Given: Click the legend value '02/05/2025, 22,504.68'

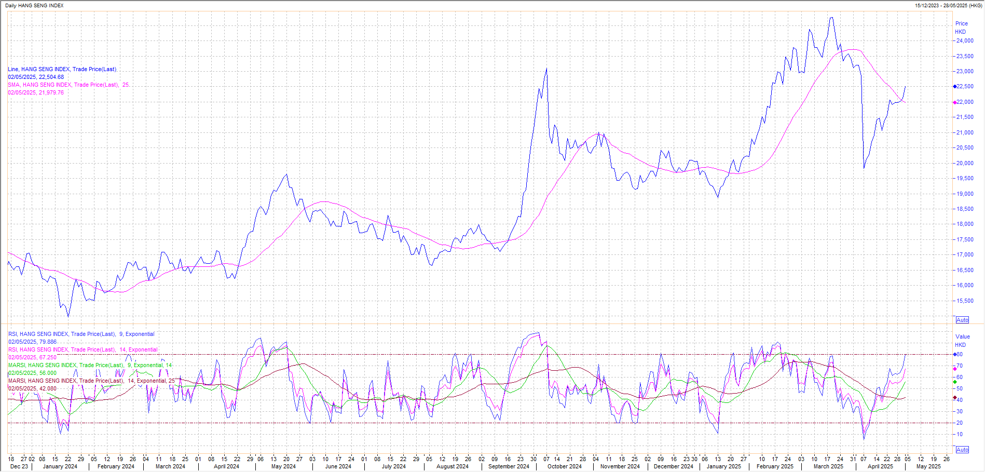Looking at the screenshot, I should tap(36, 77).
